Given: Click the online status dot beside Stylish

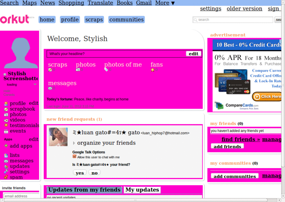Looking at the screenshot, I should pos(5,74).
